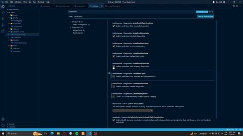243x136 pixels.
Task: Open Settings as JSON file
Action: tap(234, 6)
